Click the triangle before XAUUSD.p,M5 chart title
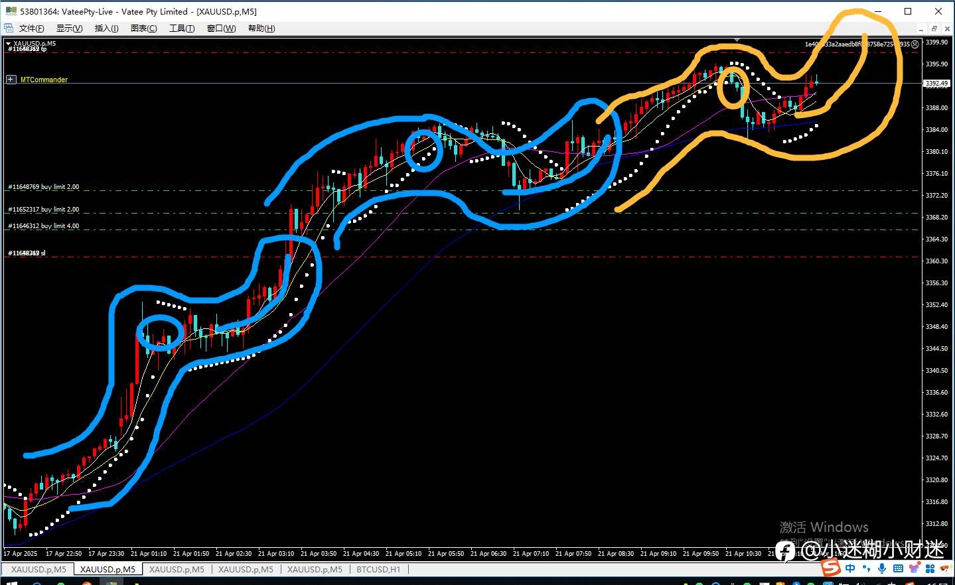955x585 pixels. (9, 44)
